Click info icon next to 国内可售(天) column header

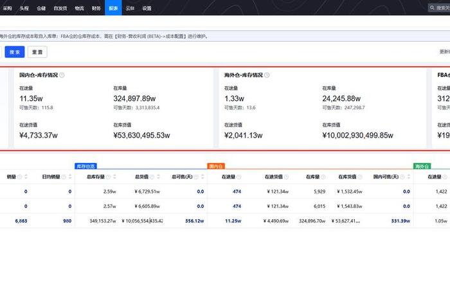pyautogui.click(x=402, y=177)
